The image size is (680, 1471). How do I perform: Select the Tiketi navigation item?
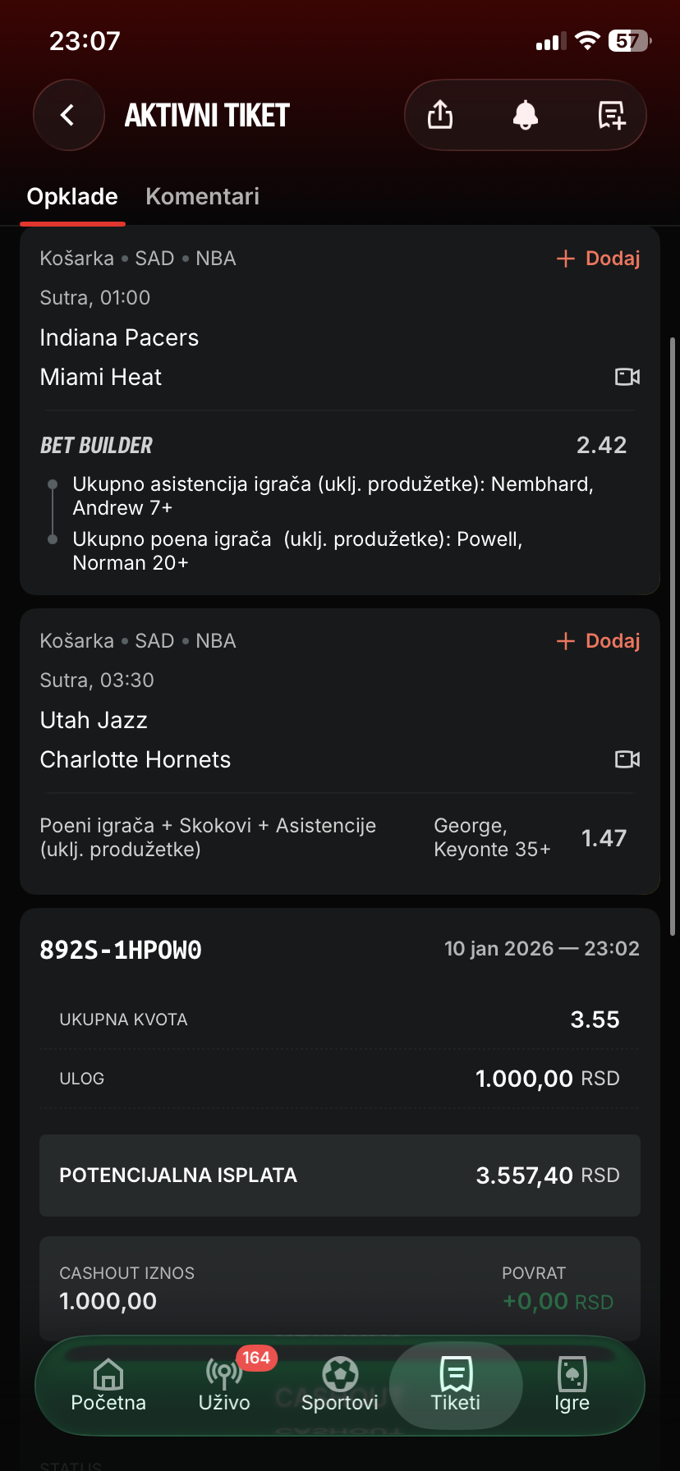click(x=456, y=1384)
